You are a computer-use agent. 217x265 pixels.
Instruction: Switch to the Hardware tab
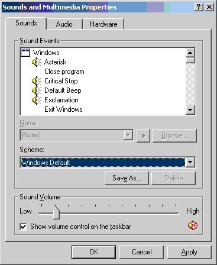103,24
